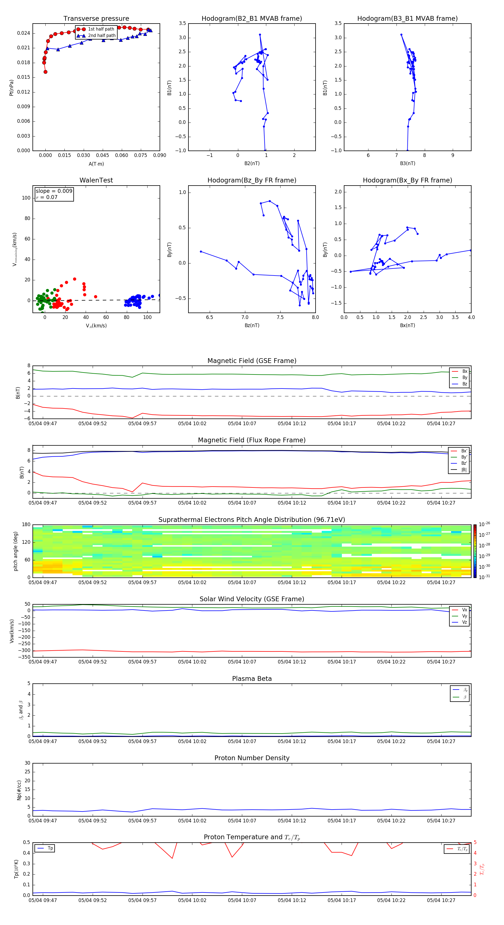504x925 pixels.
Task: Click the "WalenTest" plot title
Action: click(96, 180)
